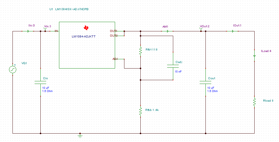
Task: Click the ADJ pin label
Action: [x=115, y=59]
